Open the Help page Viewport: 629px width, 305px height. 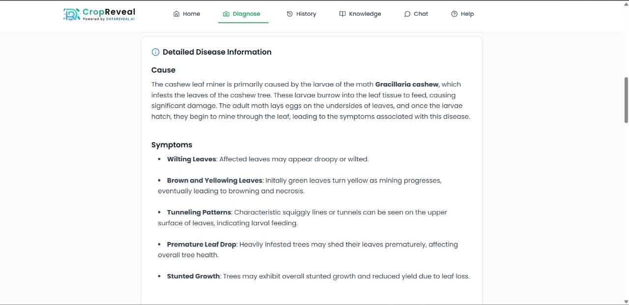[467, 14]
